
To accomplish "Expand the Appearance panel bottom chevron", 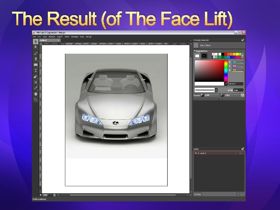I will coord(219,99).
